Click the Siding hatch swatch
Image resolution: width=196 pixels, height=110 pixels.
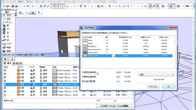(85, 40)
